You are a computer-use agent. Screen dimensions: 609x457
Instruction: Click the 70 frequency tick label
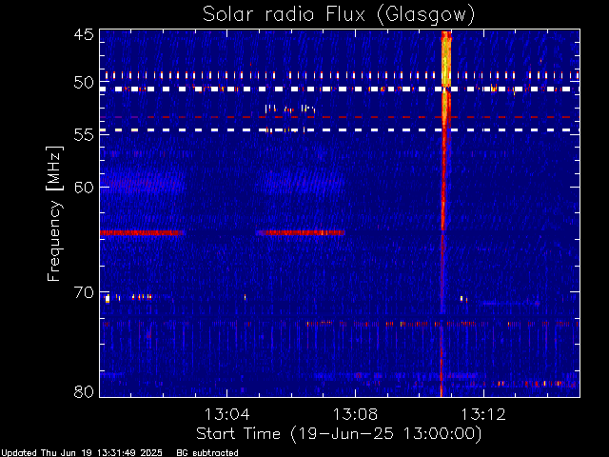(x=84, y=292)
